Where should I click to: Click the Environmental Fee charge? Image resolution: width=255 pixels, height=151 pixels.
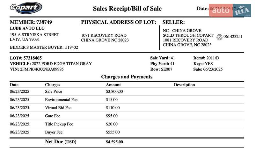61,100
